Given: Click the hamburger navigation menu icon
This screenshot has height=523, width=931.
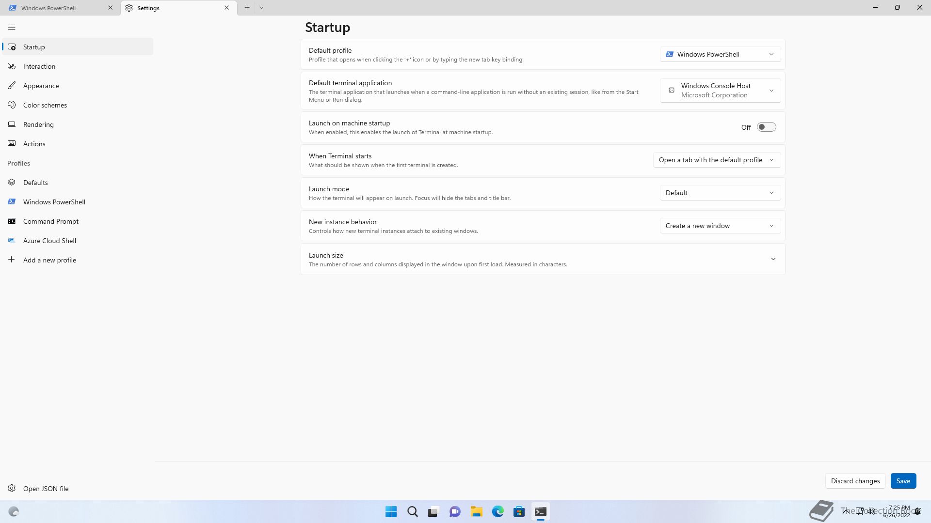Looking at the screenshot, I should point(12,27).
